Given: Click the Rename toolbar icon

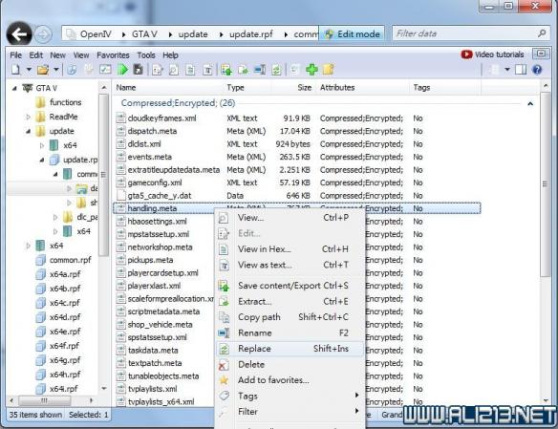Looking at the screenshot, I should pos(260,70).
